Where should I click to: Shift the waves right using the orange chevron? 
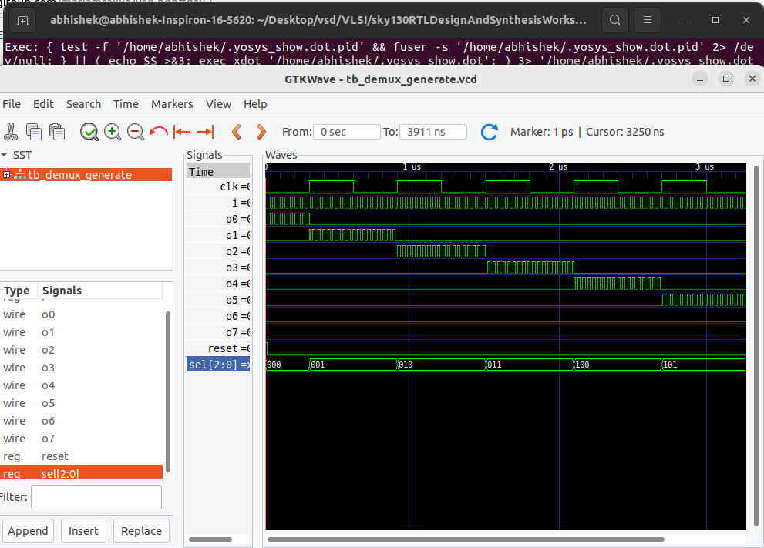261,132
